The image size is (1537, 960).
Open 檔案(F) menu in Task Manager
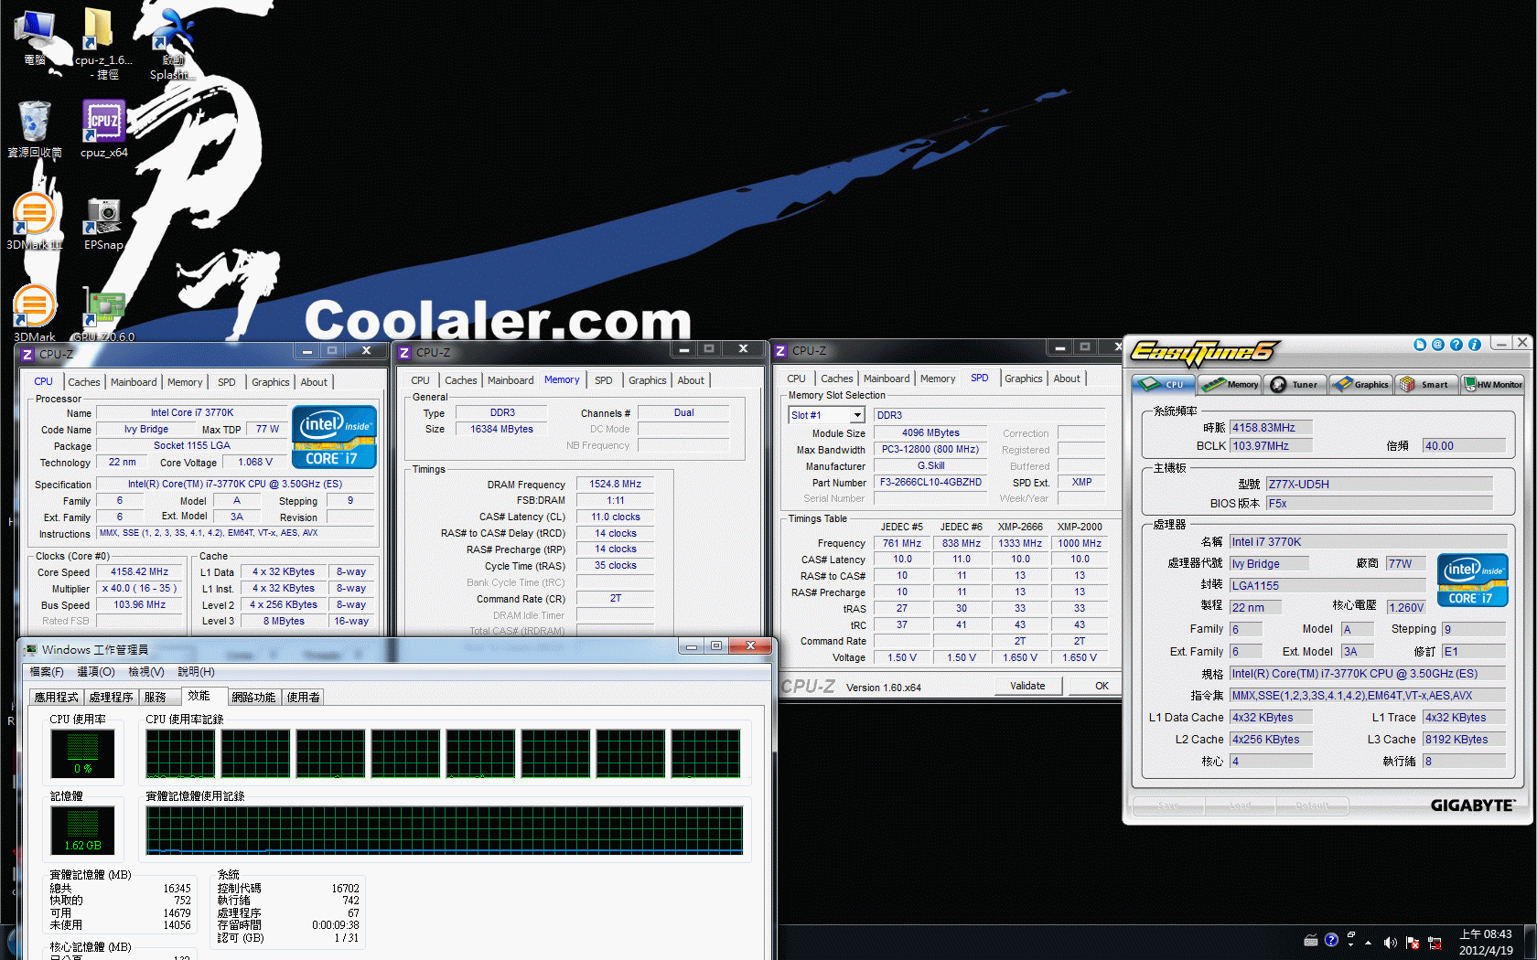tap(47, 672)
